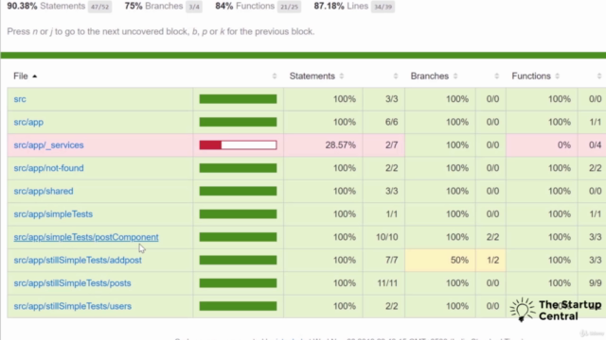Viewport: 606px width, 340px height.
Task: Click the sort arrows left of the Branches header
Action: click(x=396, y=76)
